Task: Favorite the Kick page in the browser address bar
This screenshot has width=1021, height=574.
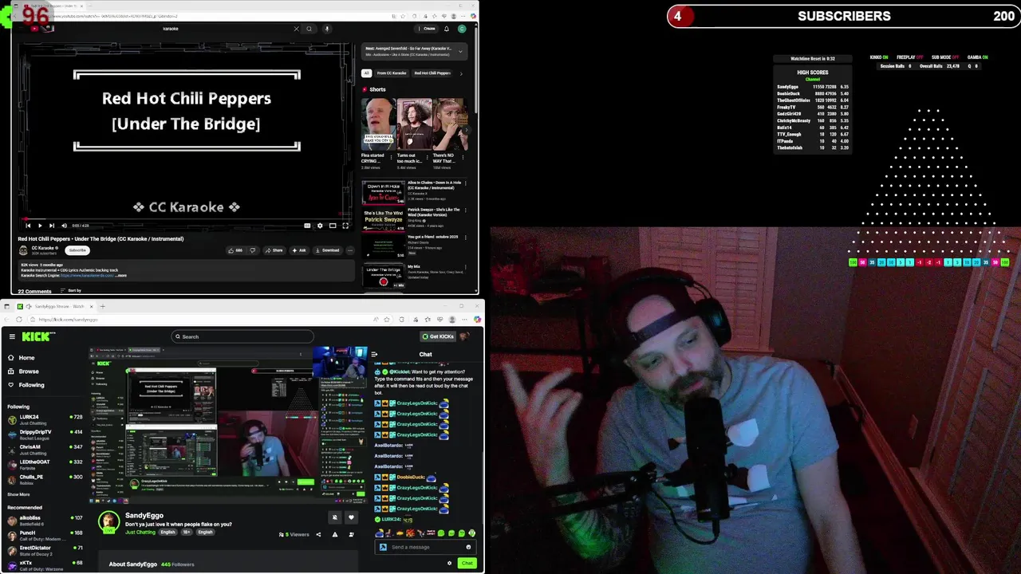Action: 388,320
